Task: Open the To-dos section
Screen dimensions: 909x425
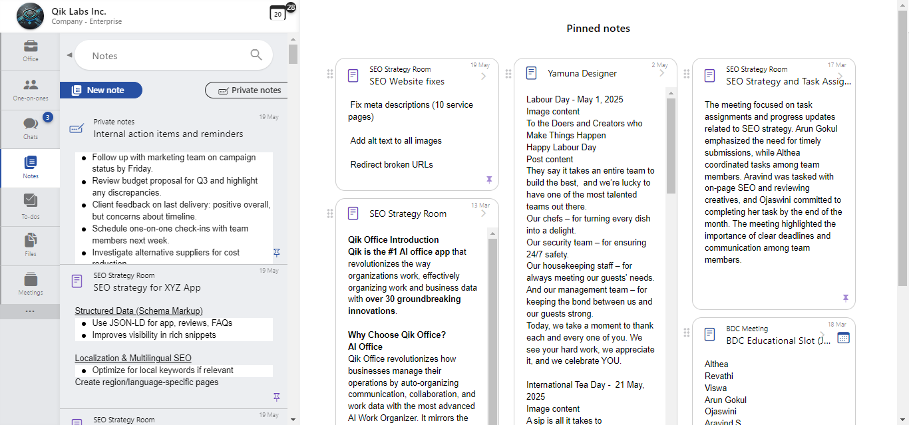Action: pyautogui.click(x=31, y=206)
